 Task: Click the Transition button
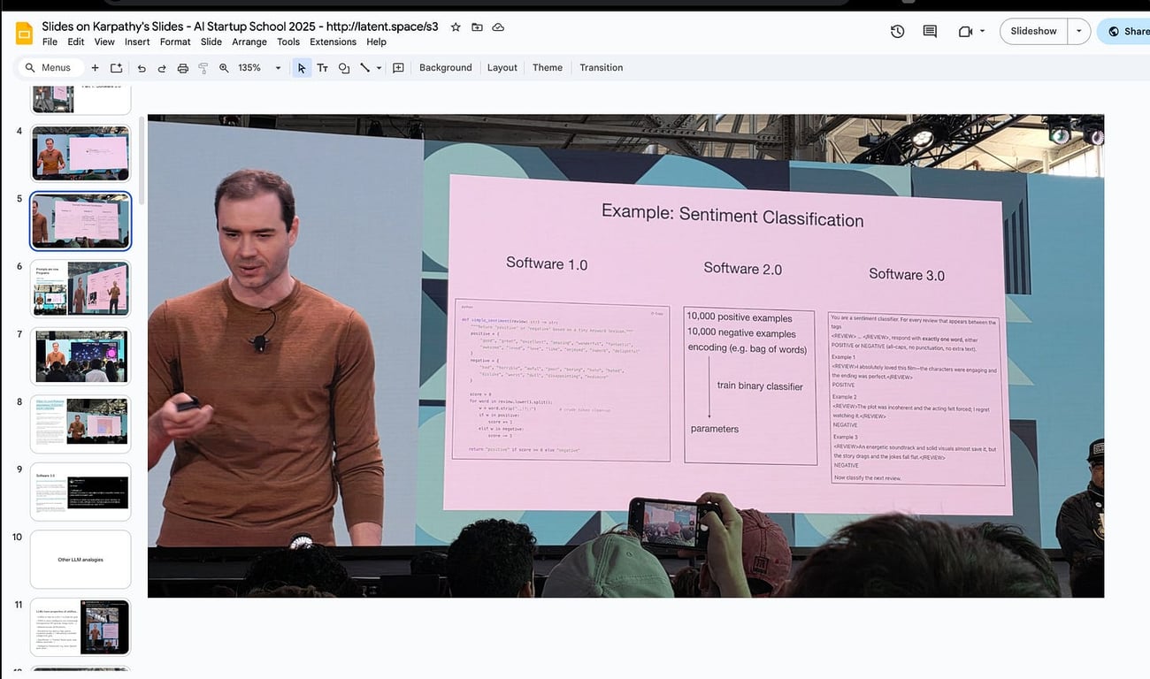(601, 67)
